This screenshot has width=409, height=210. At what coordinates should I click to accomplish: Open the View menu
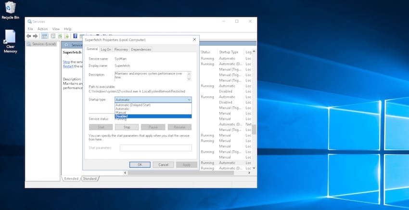[x=56, y=29]
